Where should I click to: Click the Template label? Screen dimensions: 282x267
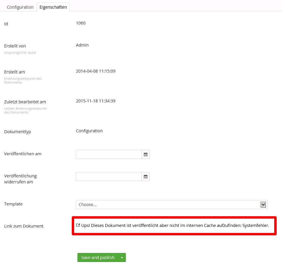pyautogui.click(x=13, y=204)
